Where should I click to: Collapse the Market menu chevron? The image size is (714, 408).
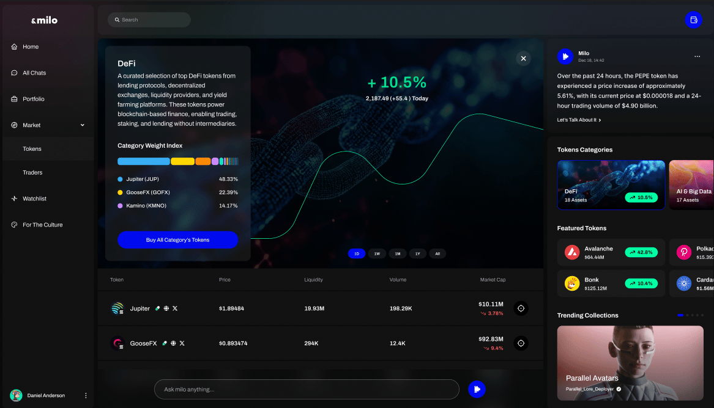tap(83, 125)
